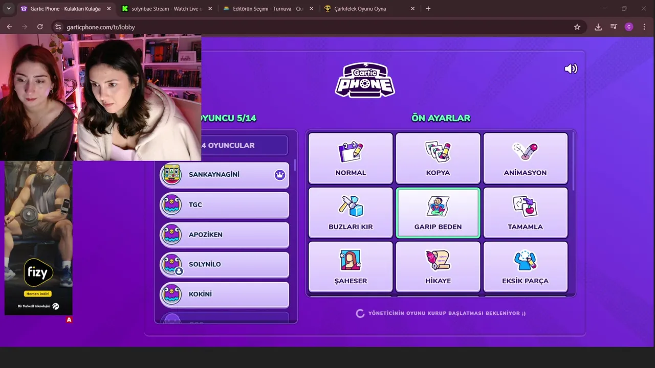Click the OYUNCU 5/14 counter
The height and width of the screenshot is (368, 655).
click(229, 118)
